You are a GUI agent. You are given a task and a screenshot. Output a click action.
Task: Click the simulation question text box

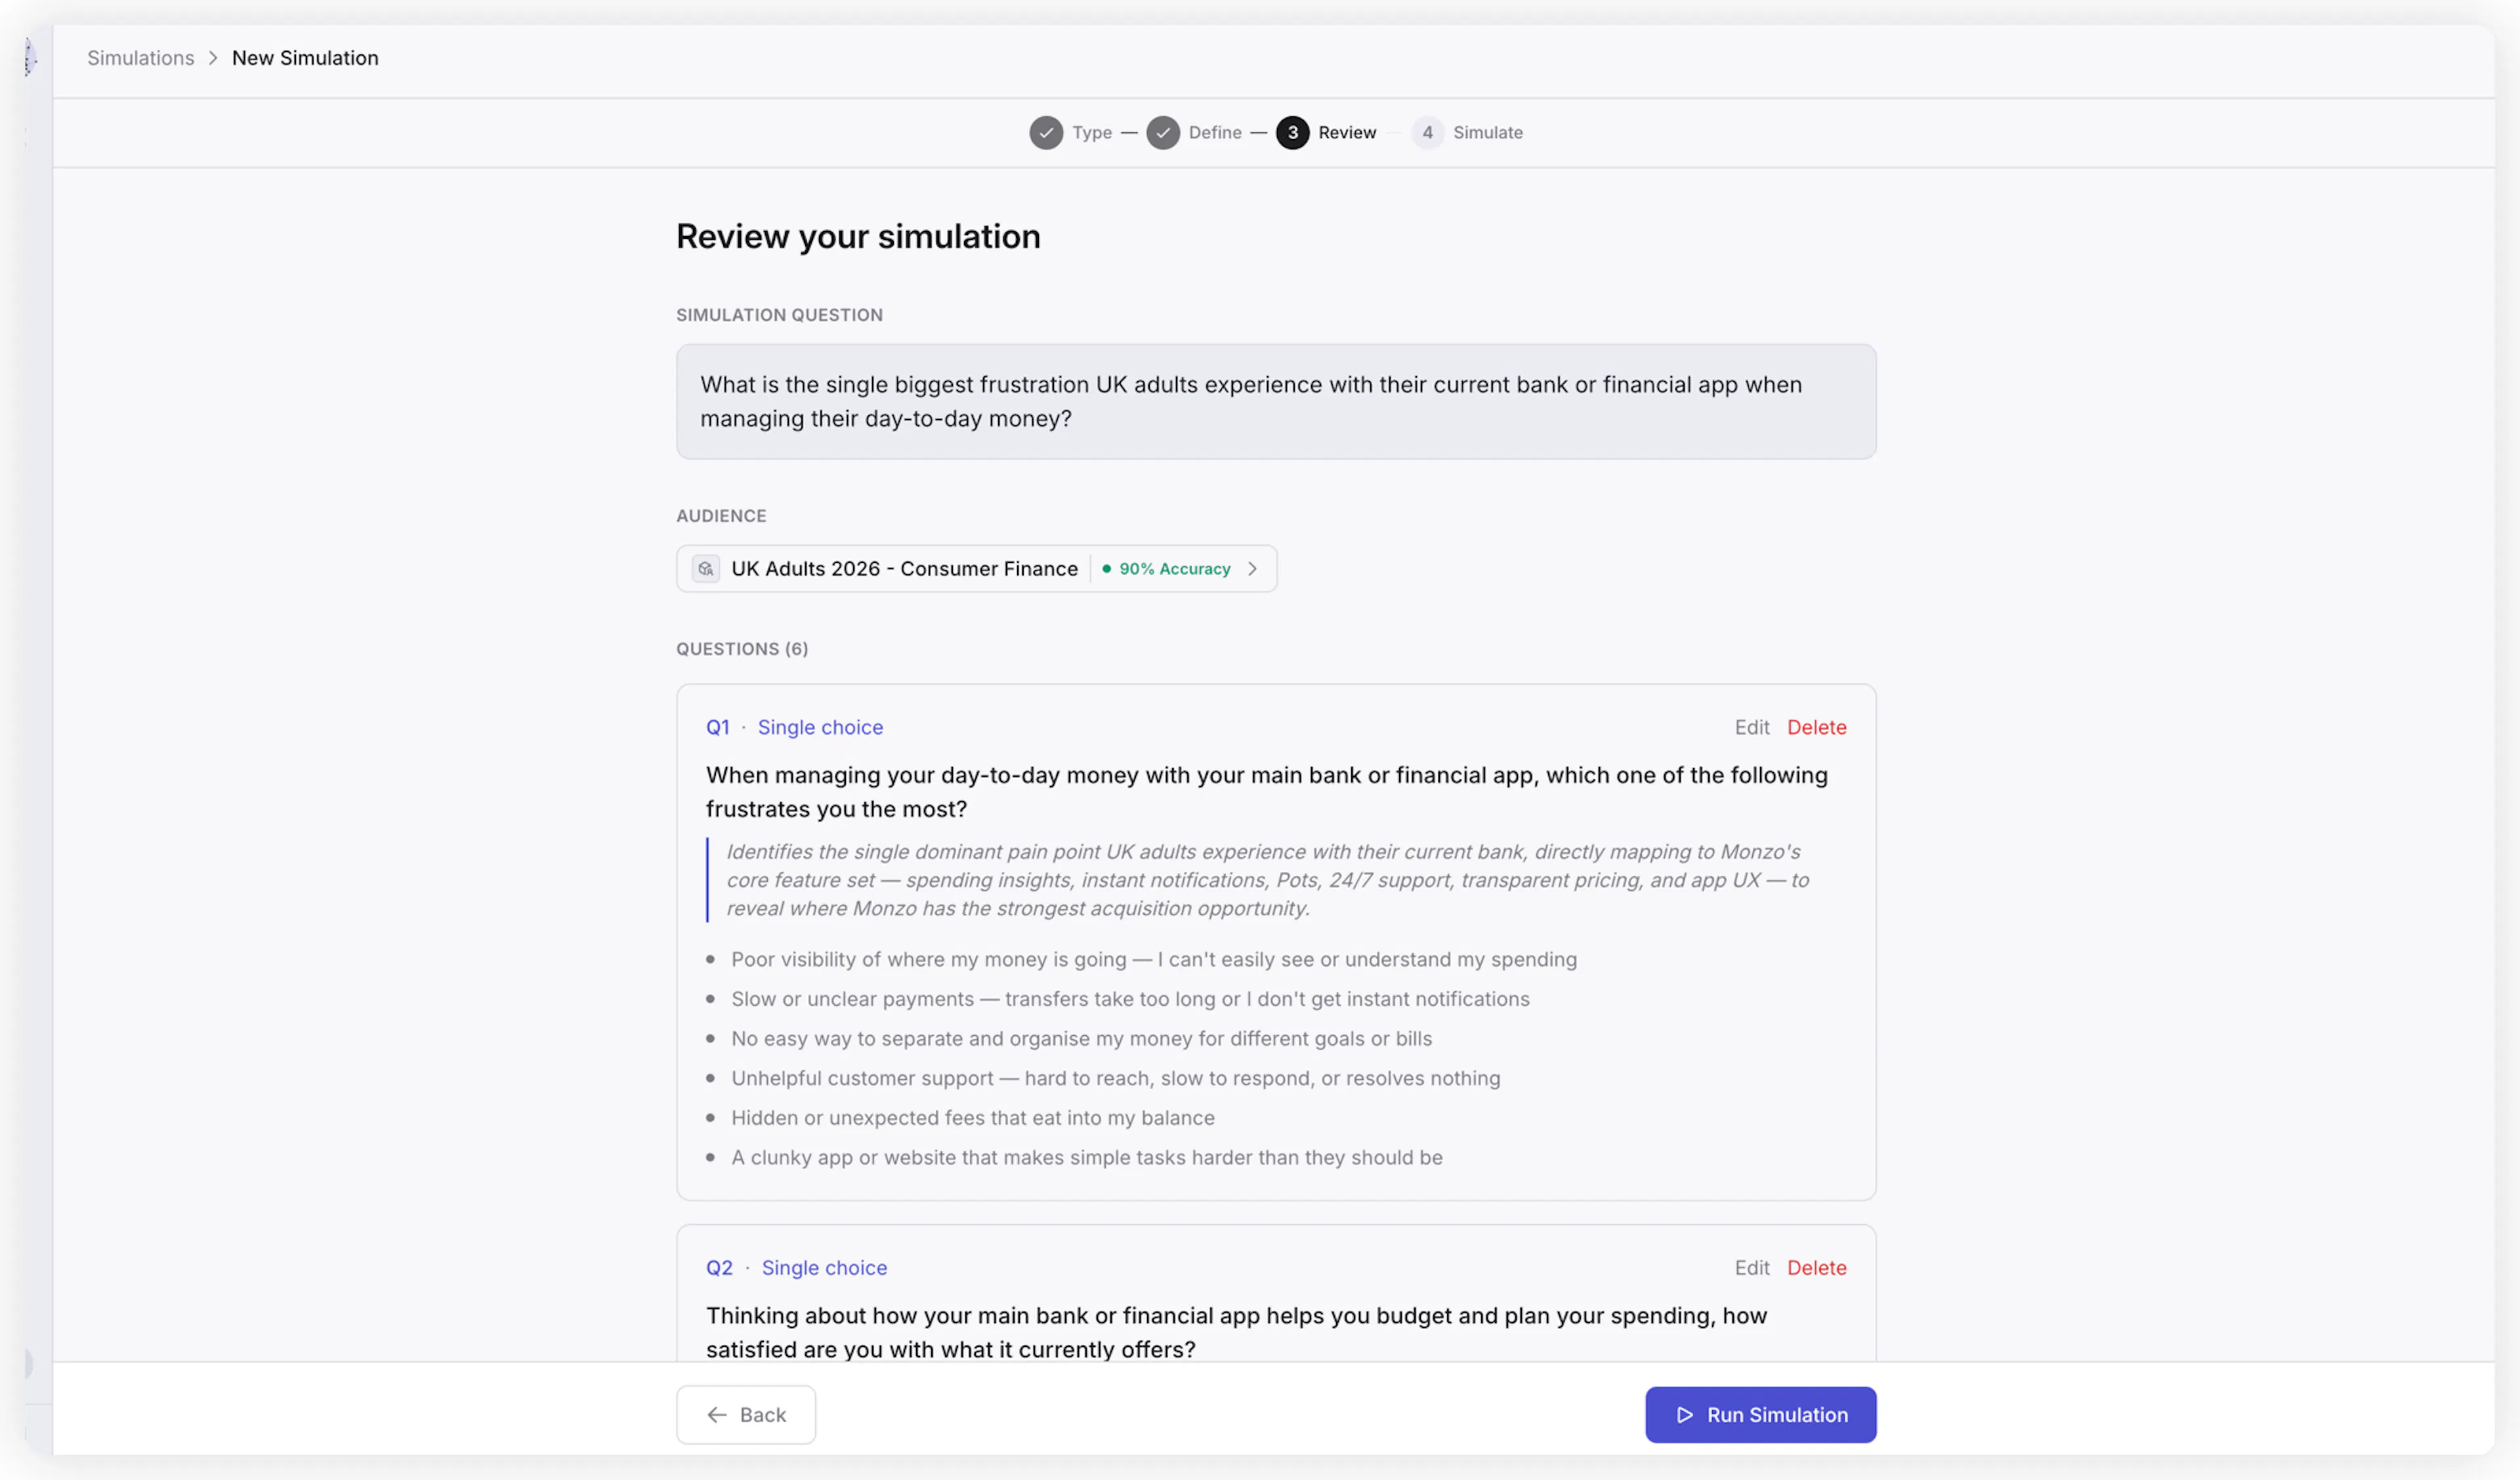pos(1275,402)
